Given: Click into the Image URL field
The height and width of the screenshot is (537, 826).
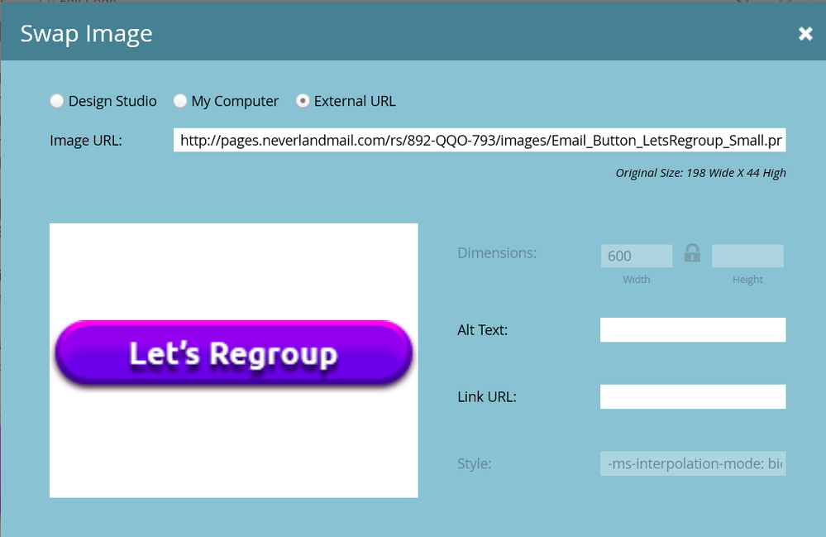Looking at the screenshot, I should [x=480, y=141].
